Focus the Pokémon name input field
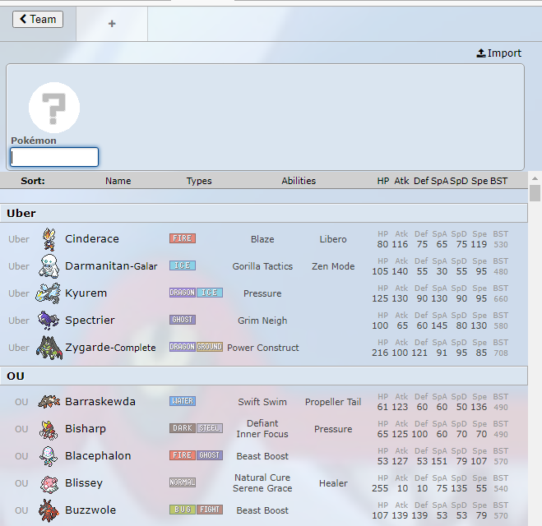Screen dimensions: 542x526 [54, 157]
